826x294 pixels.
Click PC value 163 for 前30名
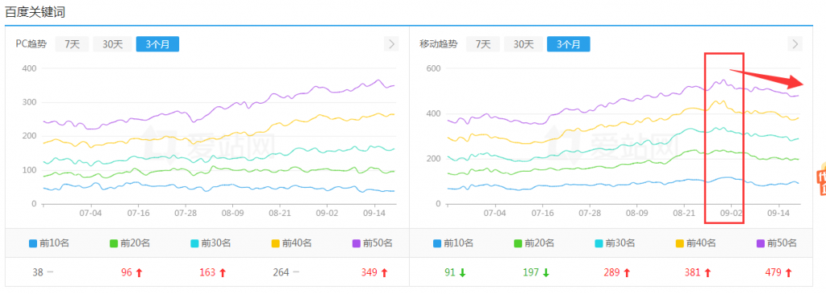click(207, 272)
